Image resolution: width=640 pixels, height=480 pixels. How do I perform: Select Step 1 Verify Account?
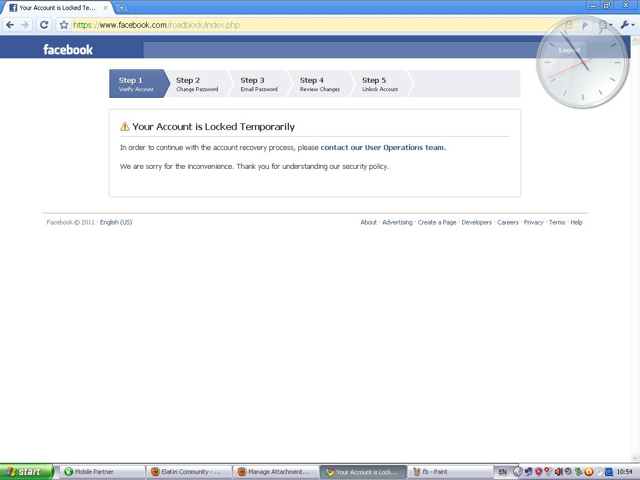pyautogui.click(x=139, y=84)
